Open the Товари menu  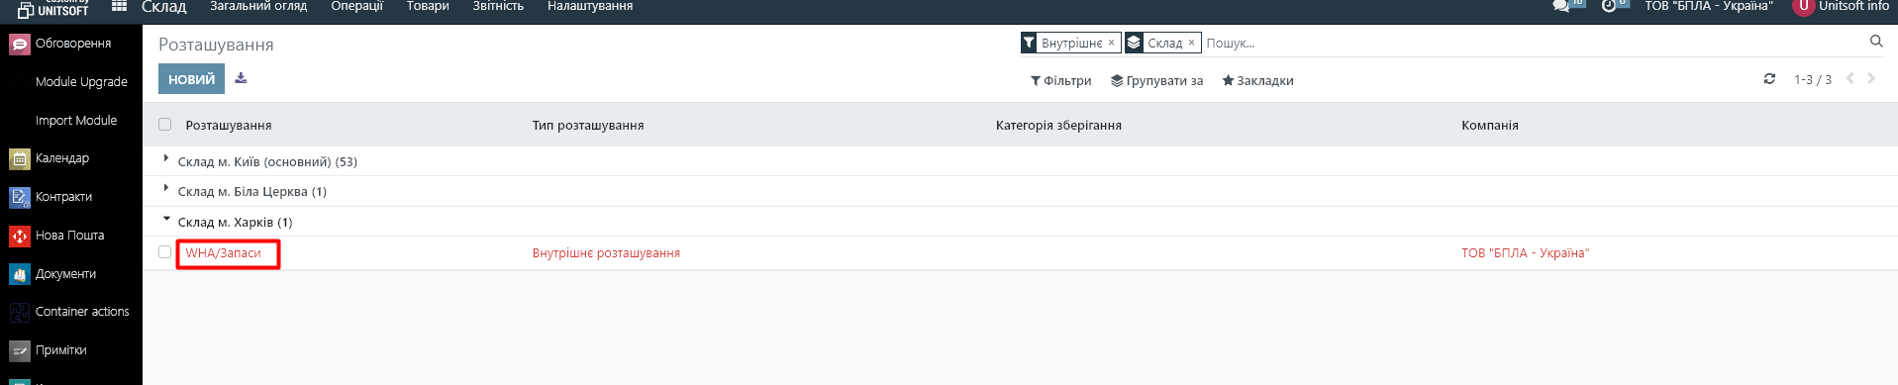(x=428, y=6)
